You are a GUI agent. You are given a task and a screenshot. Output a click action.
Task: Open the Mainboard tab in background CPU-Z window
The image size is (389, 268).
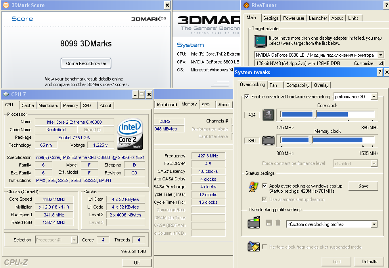(167, 105)
